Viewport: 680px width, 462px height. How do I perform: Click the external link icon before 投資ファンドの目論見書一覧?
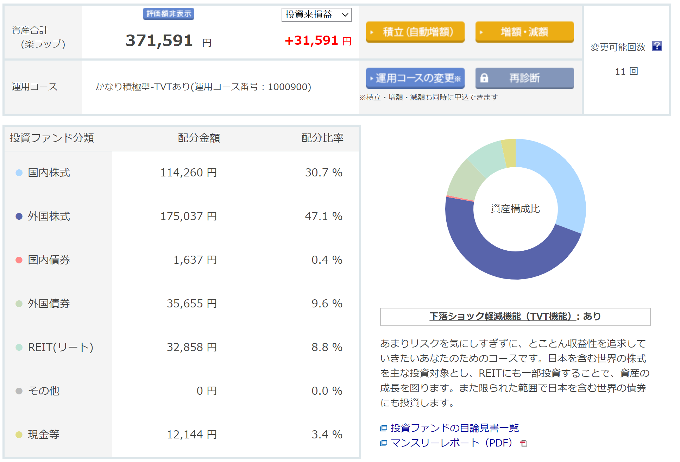383,428
